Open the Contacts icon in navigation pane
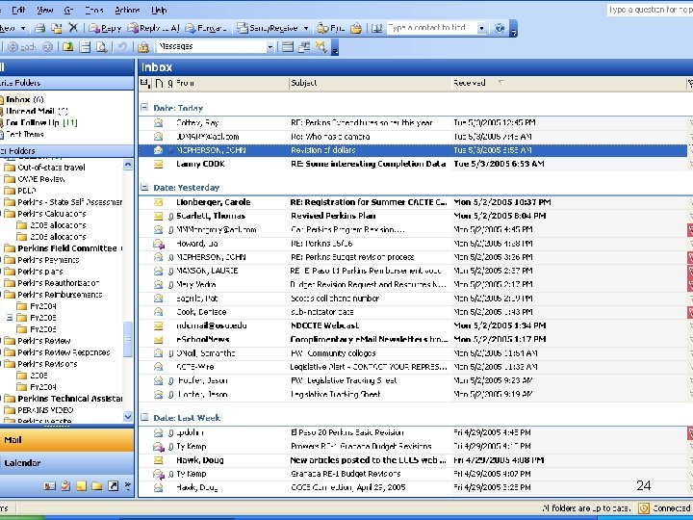This screenshot has width=693, height=520. (x=49, y=486)
